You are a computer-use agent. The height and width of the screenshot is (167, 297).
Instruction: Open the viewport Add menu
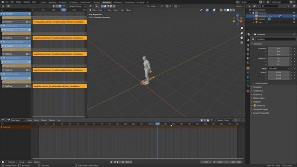[x=122, y=10]
